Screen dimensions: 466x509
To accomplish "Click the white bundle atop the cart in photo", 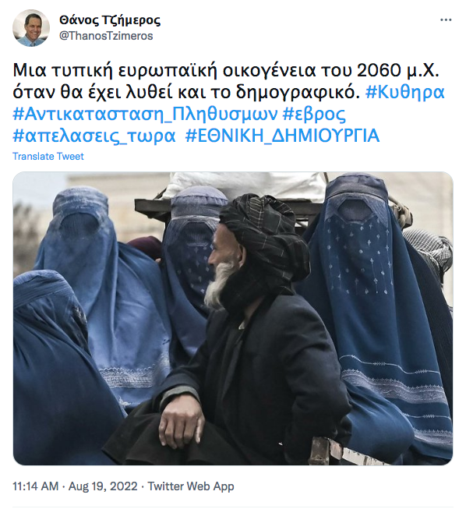I will [x=245, y=185].
